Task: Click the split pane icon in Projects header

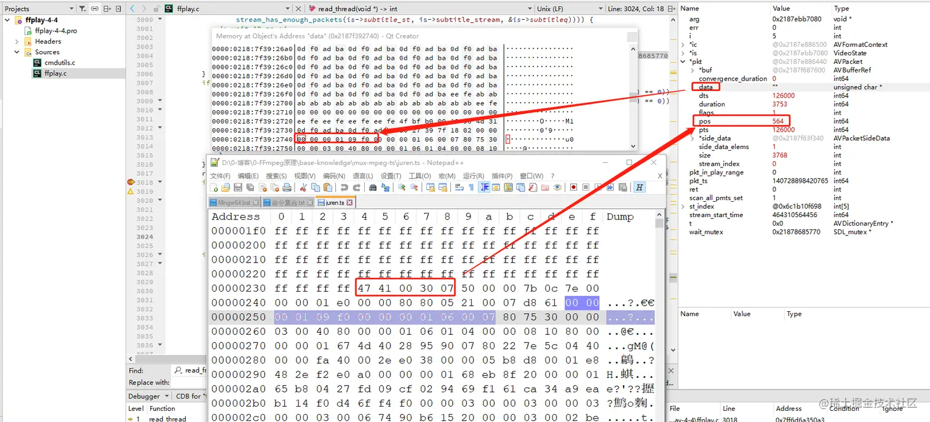Action: 107,9
